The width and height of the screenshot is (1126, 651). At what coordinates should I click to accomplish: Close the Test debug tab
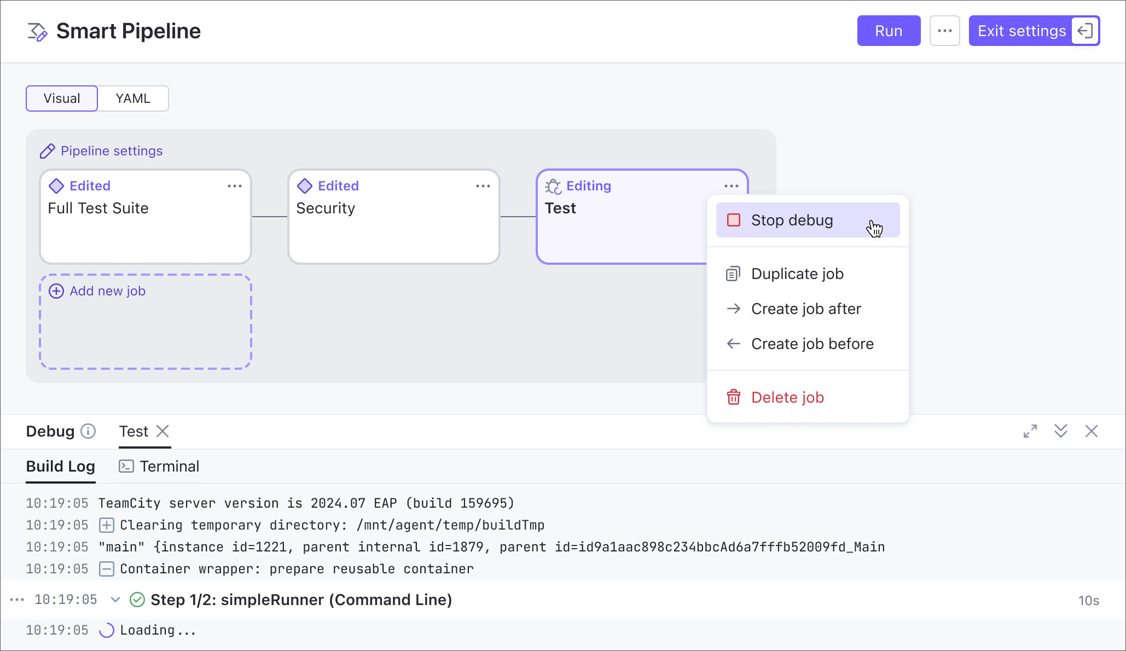162,431
